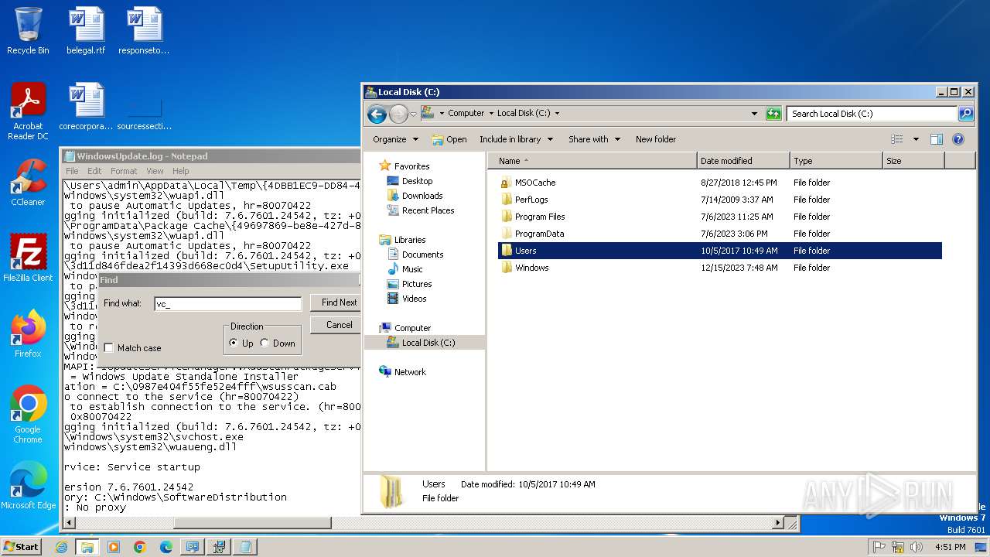Refresh the Local Disk (C:) view
This screenshot has height=557, width=990.
point(773,113)
